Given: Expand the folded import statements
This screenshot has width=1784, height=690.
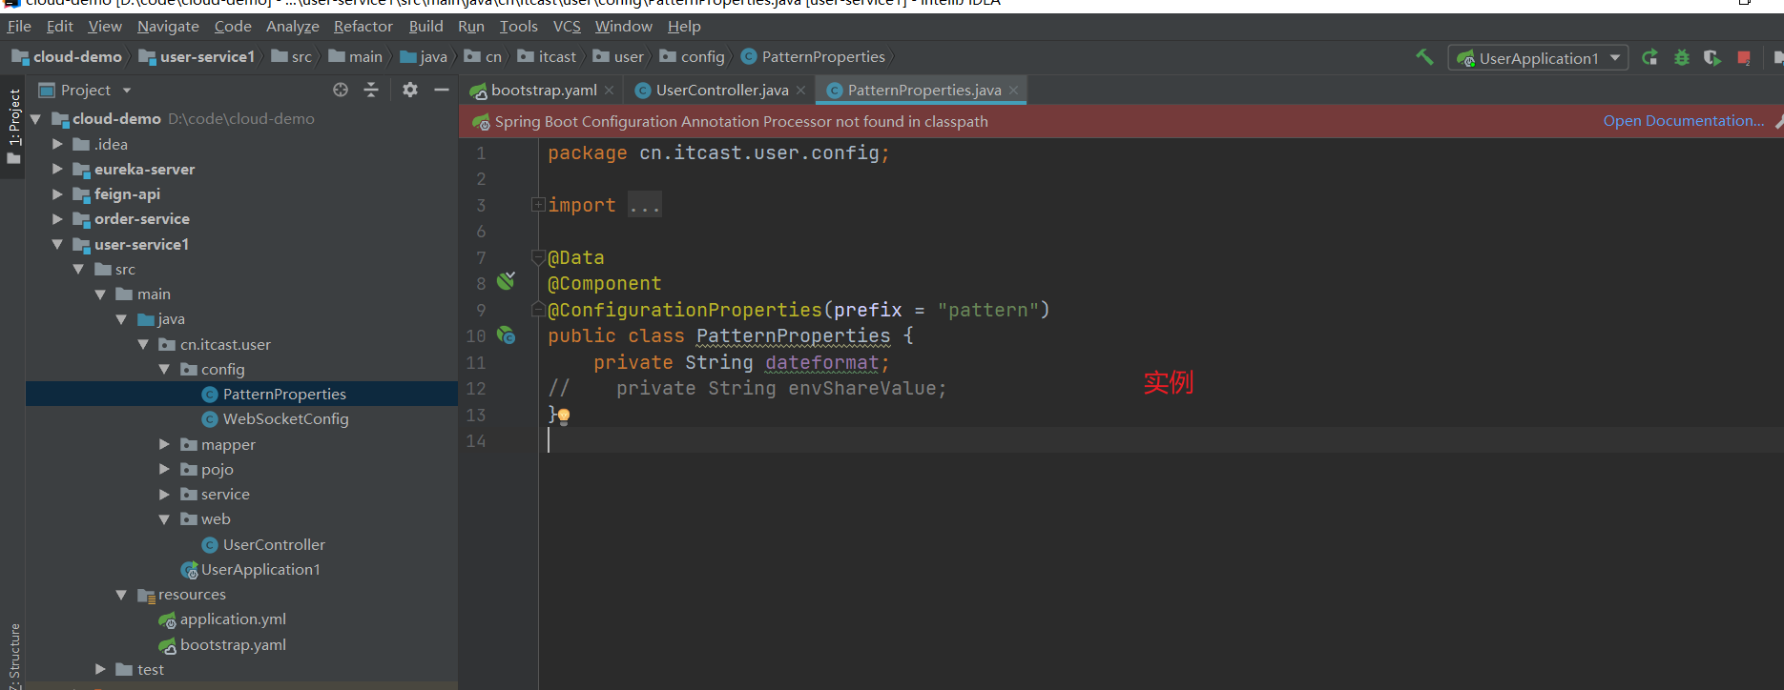Looking at the screenshot, I should click(538, 204).
